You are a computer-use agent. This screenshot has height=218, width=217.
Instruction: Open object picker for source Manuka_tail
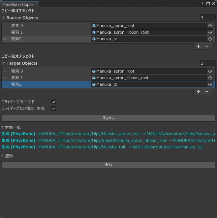click(x=210, y=39)
